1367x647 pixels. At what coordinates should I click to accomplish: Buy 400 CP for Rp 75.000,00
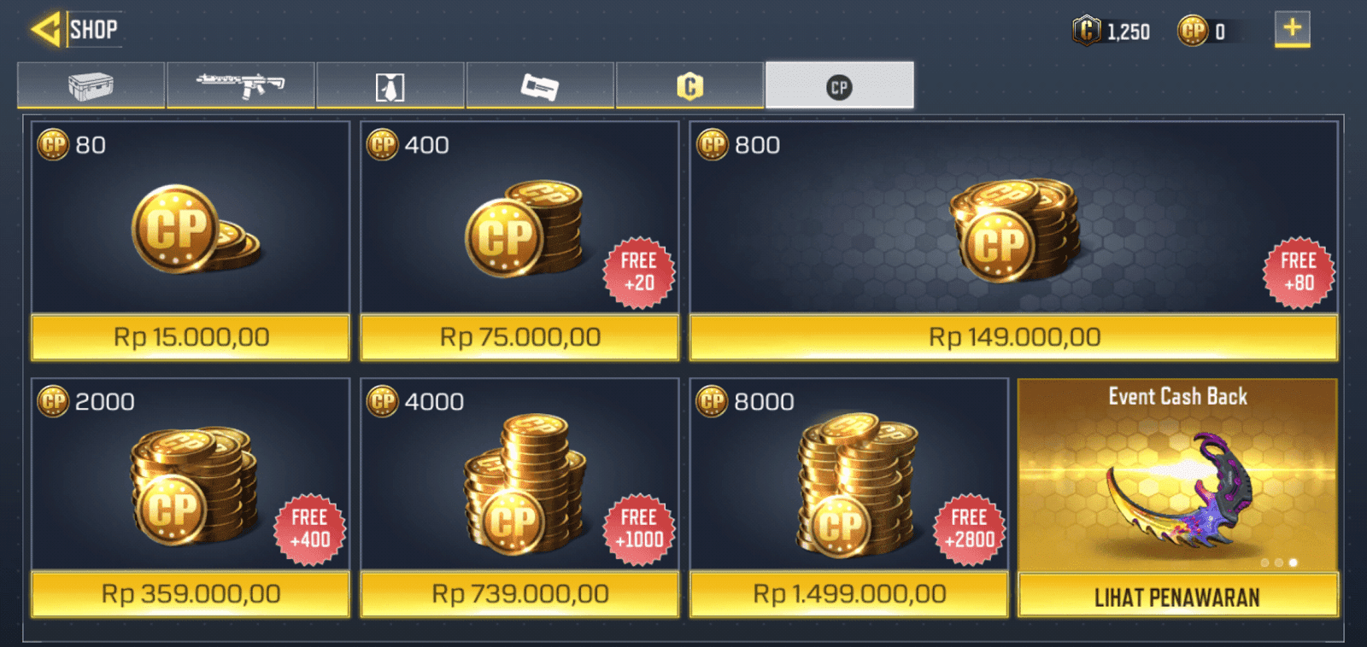[519, 337]
